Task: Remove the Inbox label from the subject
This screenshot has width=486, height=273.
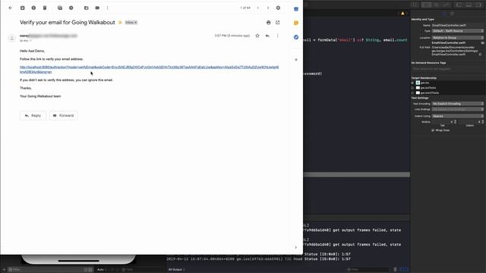Action: [x=135, y=22]
